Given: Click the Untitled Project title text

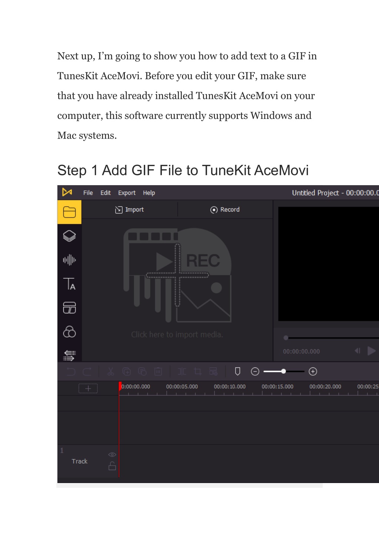Looking at the screenshot, I should click(x=315, y=193).
